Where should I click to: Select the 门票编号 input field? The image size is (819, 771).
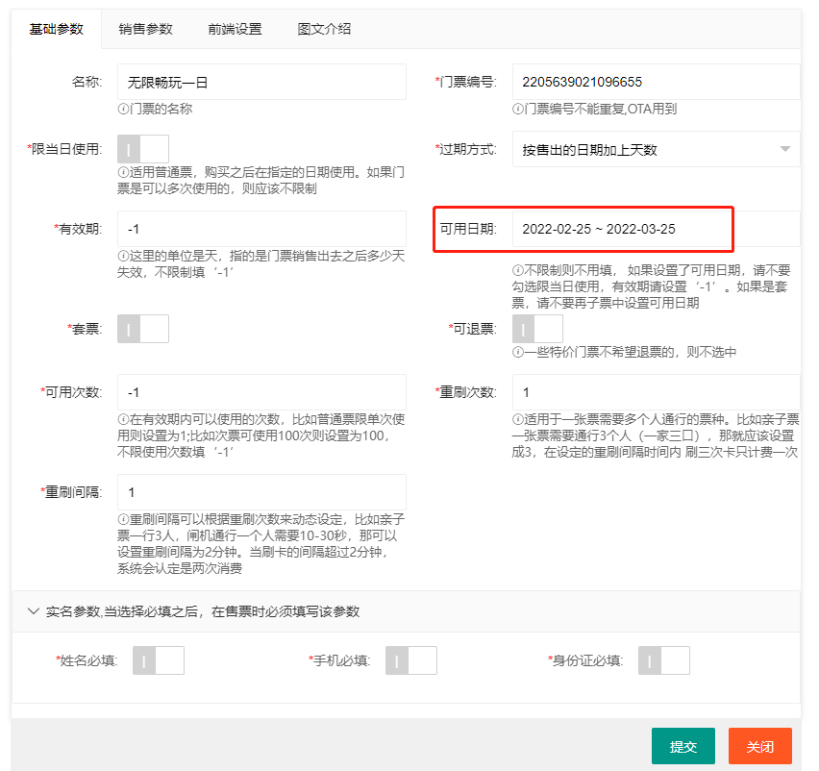(x=655, y=82)
